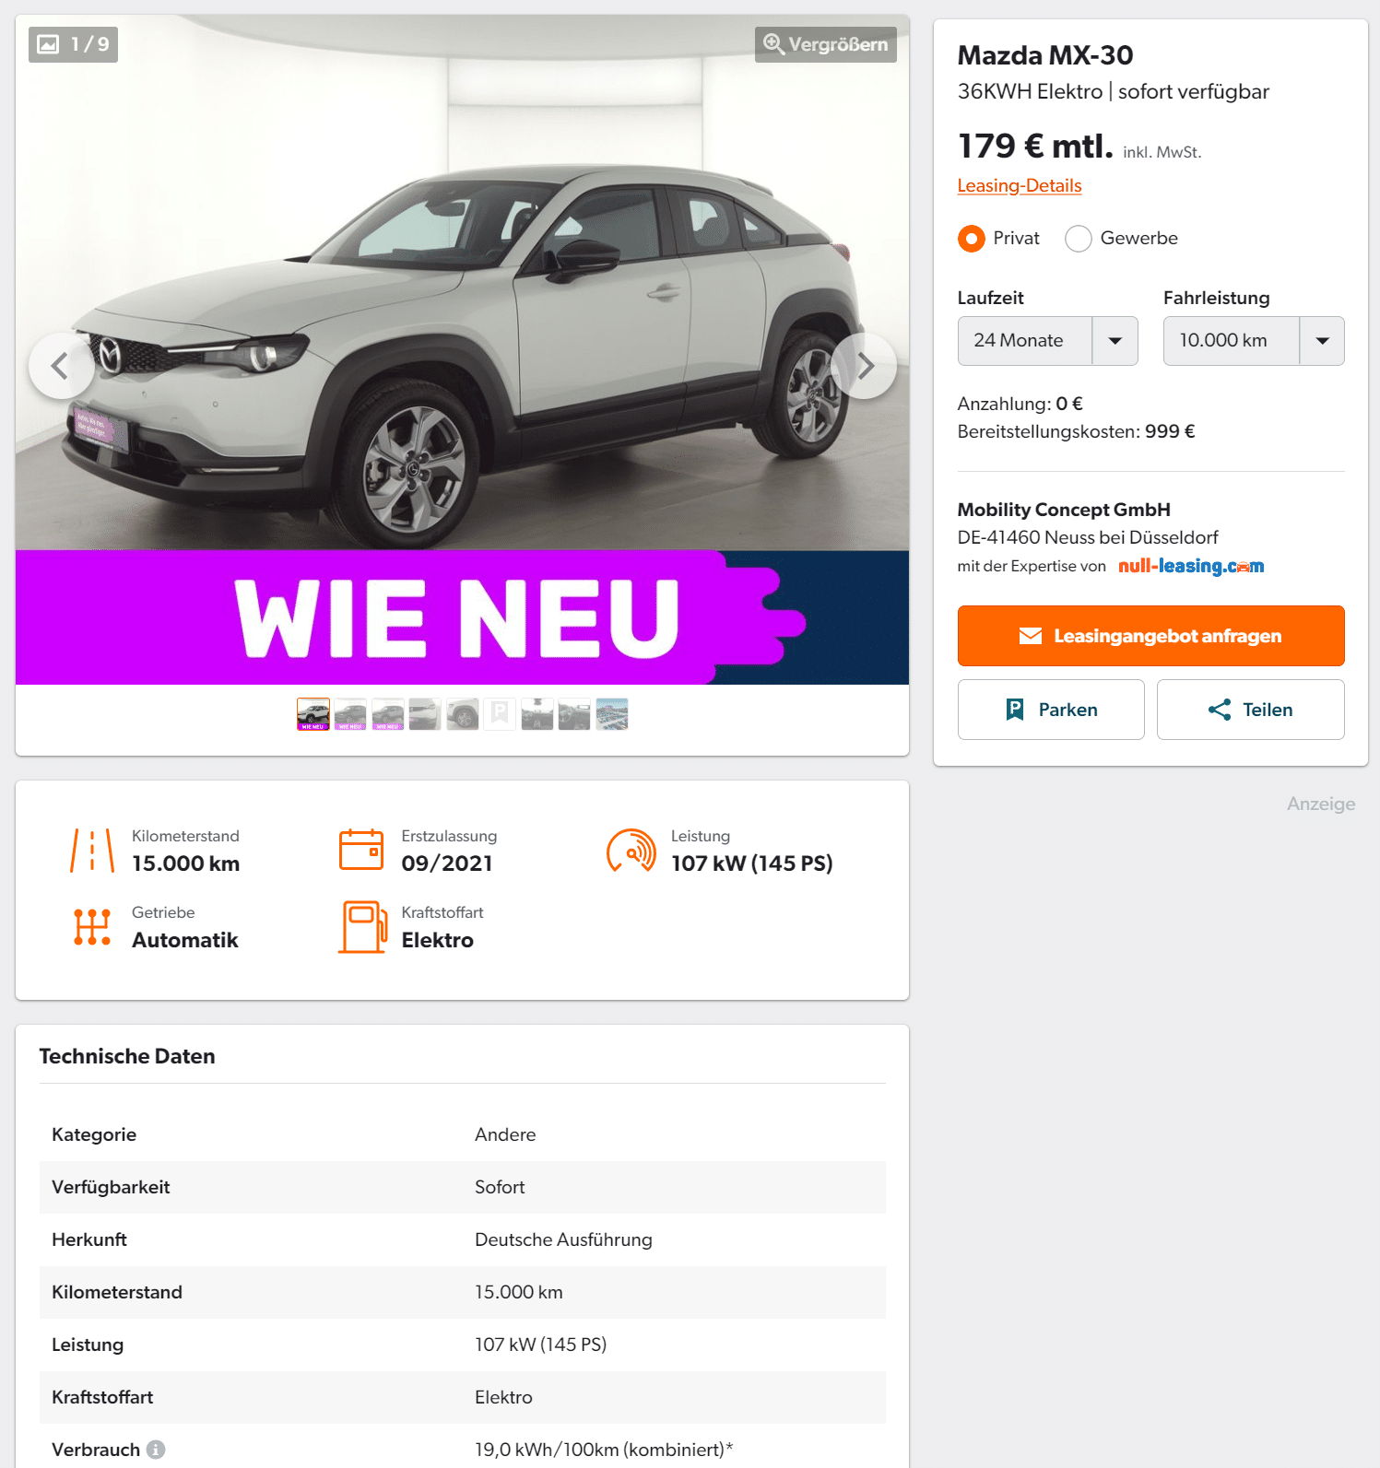Screen dimensions: 1380x1468
Task: Click the Kraftstoffart fuel pump icon
Action: [x=363, y=926]
